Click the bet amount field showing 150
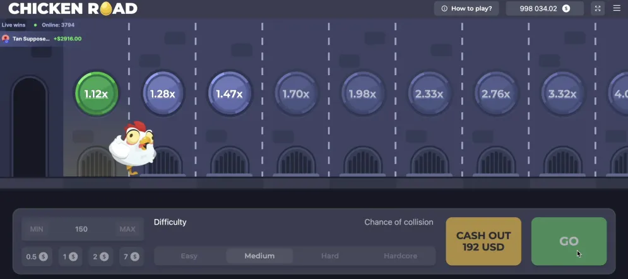Viewport: 628px width, 279px height. pos(81,229)
